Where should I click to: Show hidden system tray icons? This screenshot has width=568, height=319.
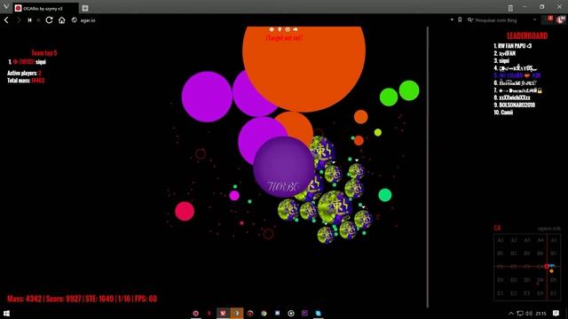click(x=511, y=313)
